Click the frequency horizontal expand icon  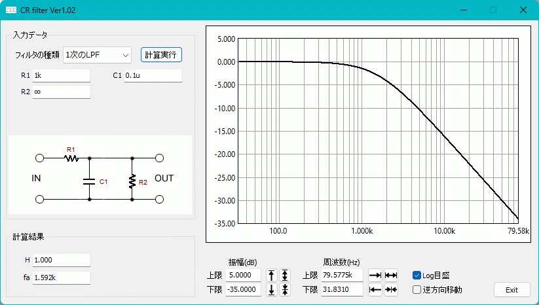point(391,275)
